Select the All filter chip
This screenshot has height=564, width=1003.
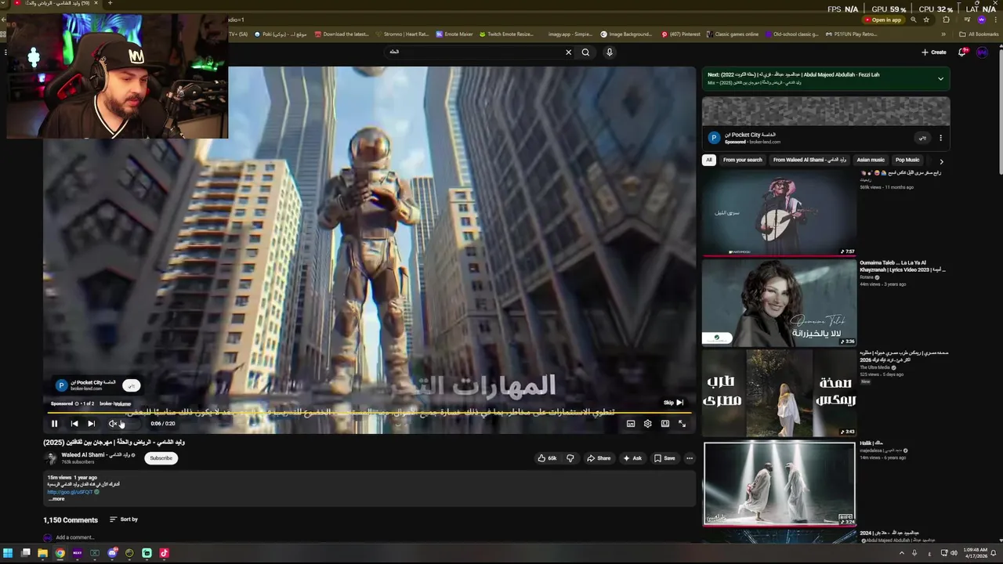pos(709,160)
